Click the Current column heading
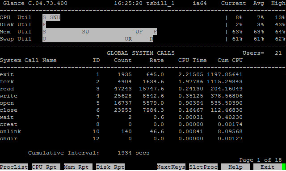Image resolution: width=286 pixels, height=171 pixels. pos(233,3)
